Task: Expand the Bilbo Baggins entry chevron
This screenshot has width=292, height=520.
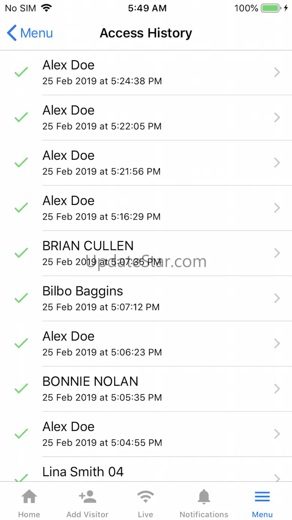Action: (277, 298)
